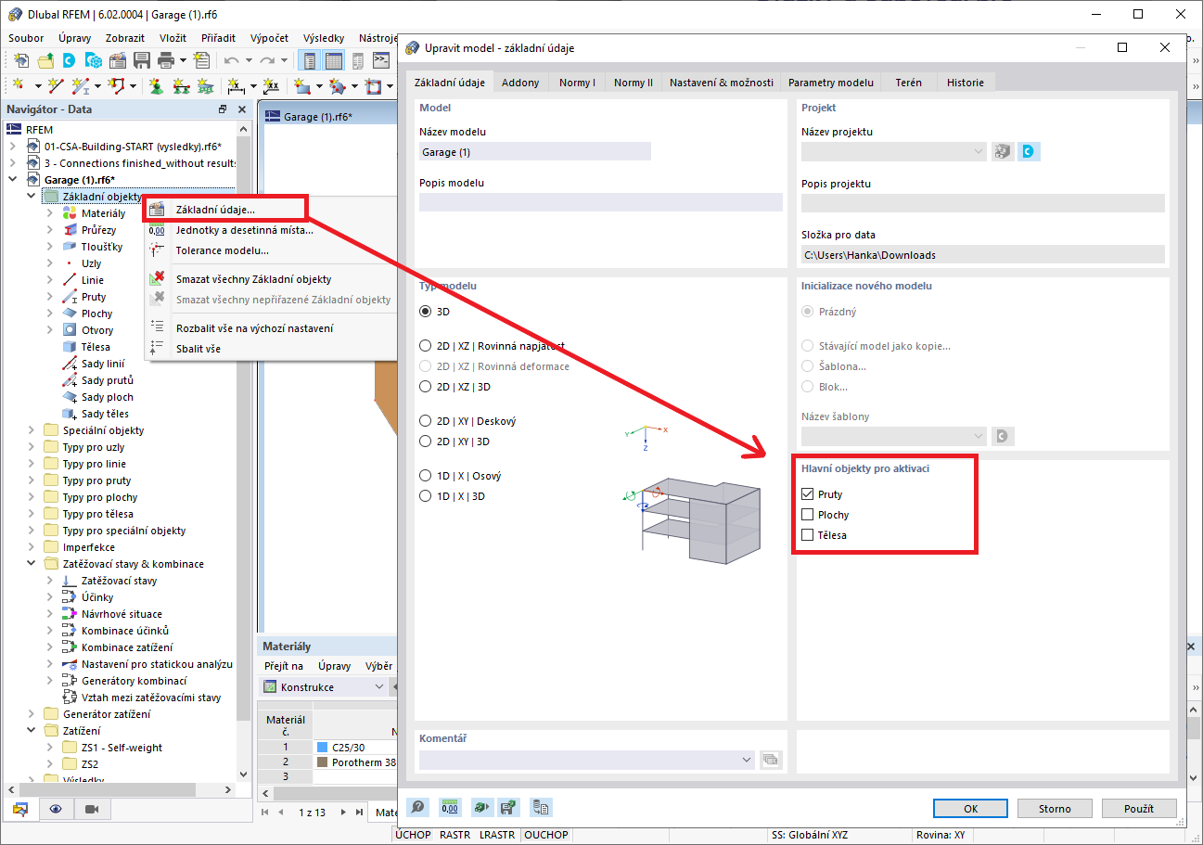Enable the Plochy activation checkbox
The image size is (1203, 845).
(807, 514)
